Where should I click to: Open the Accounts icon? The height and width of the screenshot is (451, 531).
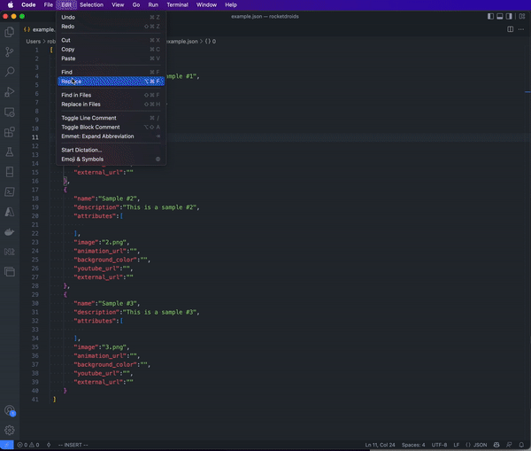[10, 410]
